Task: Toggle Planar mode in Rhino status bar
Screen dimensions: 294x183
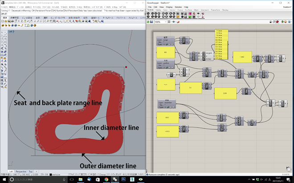Action: pyautogui.click(x=94, y=174)
